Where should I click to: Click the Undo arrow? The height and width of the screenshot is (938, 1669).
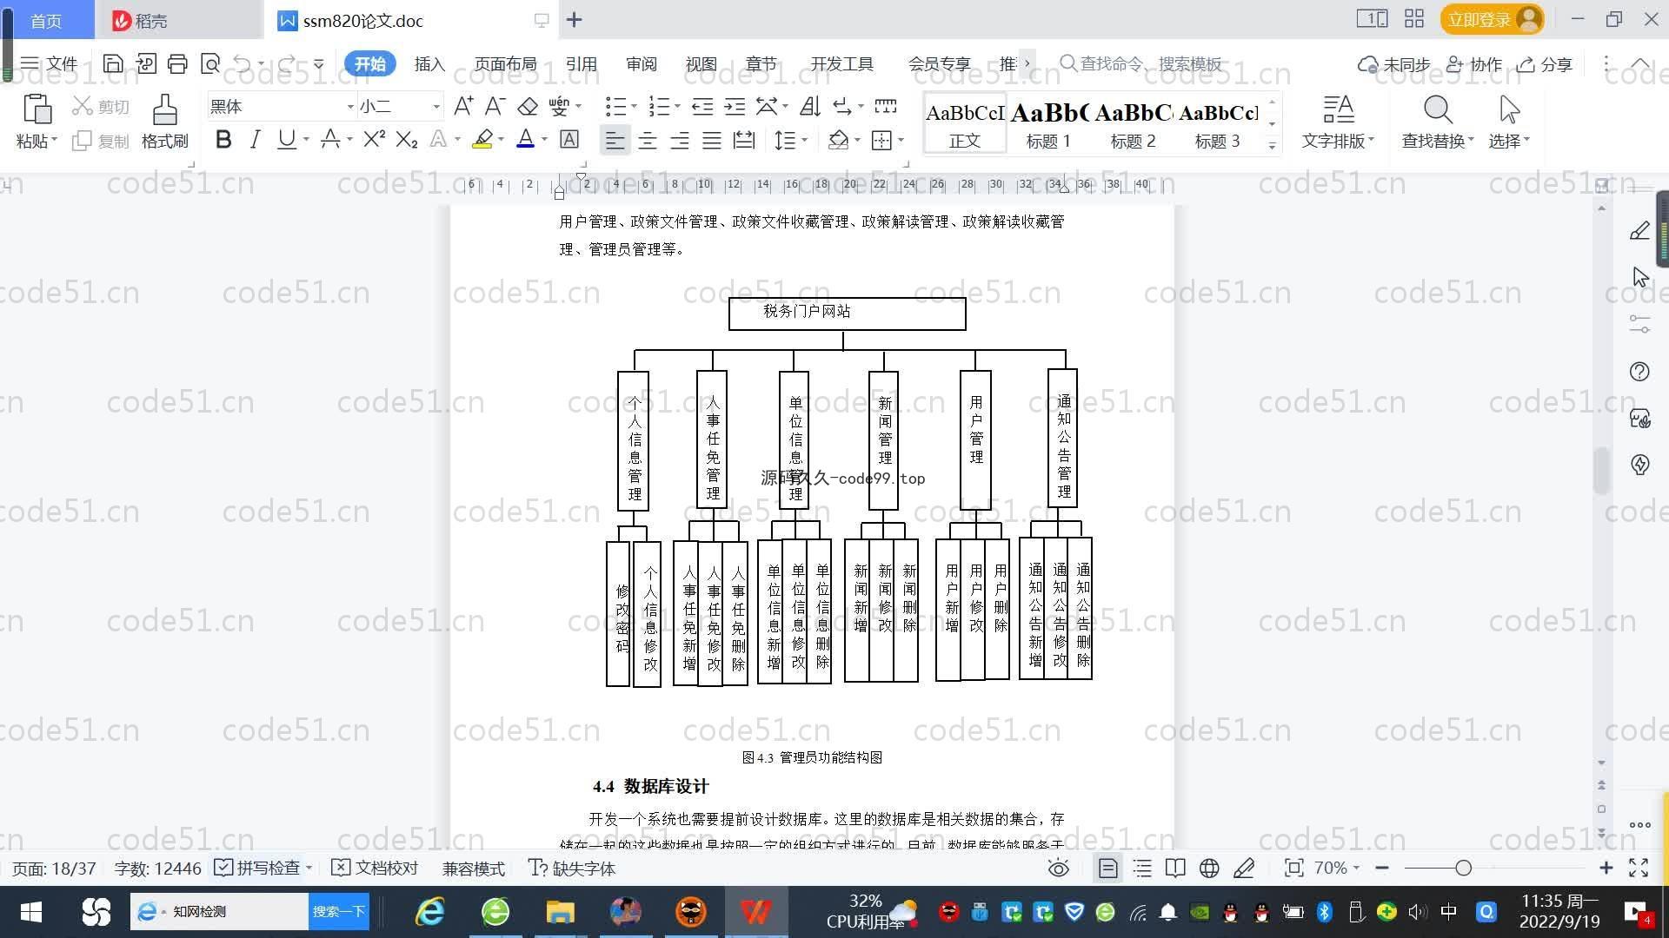tap(243, 63)
